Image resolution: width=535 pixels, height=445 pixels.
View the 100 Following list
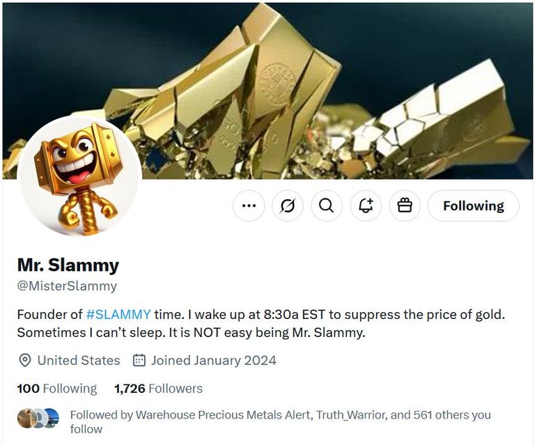coord(57,389)
